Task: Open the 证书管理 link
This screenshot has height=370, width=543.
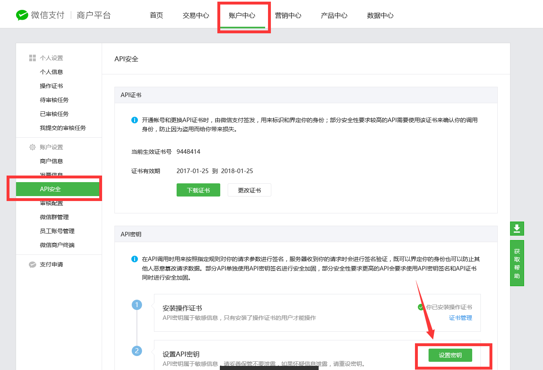Action: point(460,318)
